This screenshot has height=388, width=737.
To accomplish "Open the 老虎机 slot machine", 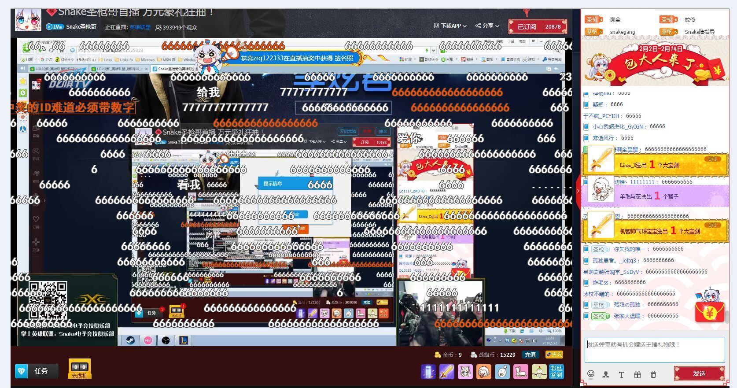I will click(x=80, y=369).
